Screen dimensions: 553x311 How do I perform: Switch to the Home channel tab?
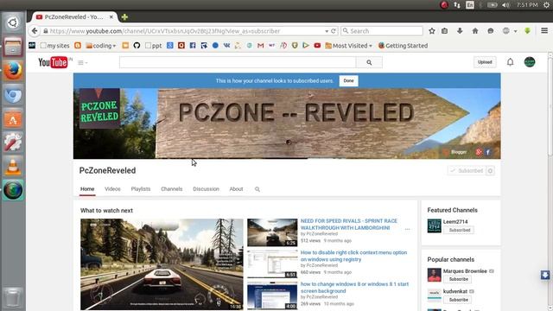click(x=87, y=189)
